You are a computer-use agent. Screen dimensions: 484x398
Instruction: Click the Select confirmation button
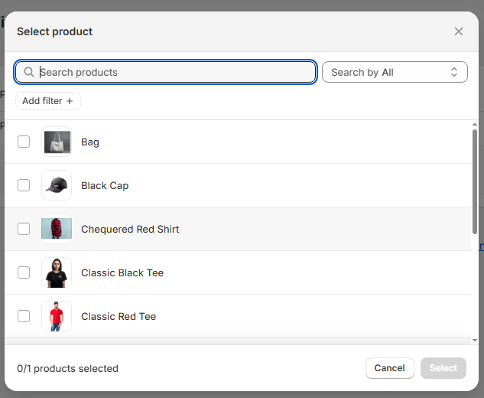(x=443, y=368)
